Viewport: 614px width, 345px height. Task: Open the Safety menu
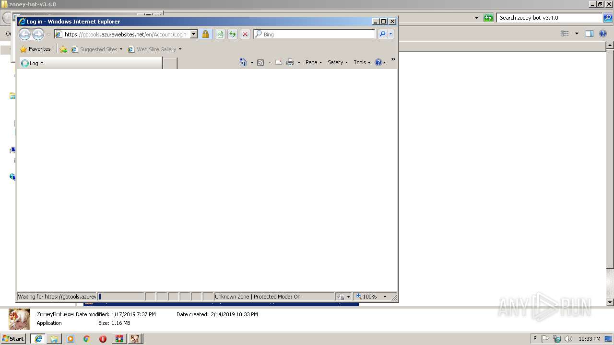pyautogui.click(x=338, y=62)
